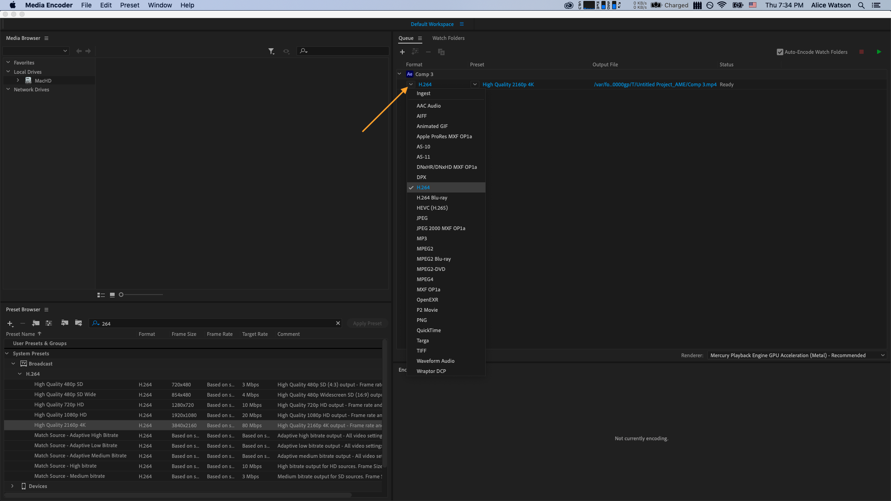Viewport: 891px width, 501px height.
Task: Open the Queue panel hamburger menu
Action: tap(420, 39)
